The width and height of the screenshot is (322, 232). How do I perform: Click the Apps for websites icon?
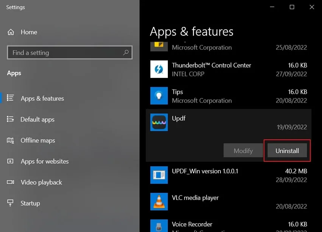pos(10,161)
